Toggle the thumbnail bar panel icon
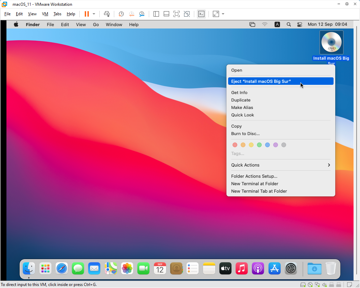The height and width of the screenshot is (288, 360). click(166, 14)
